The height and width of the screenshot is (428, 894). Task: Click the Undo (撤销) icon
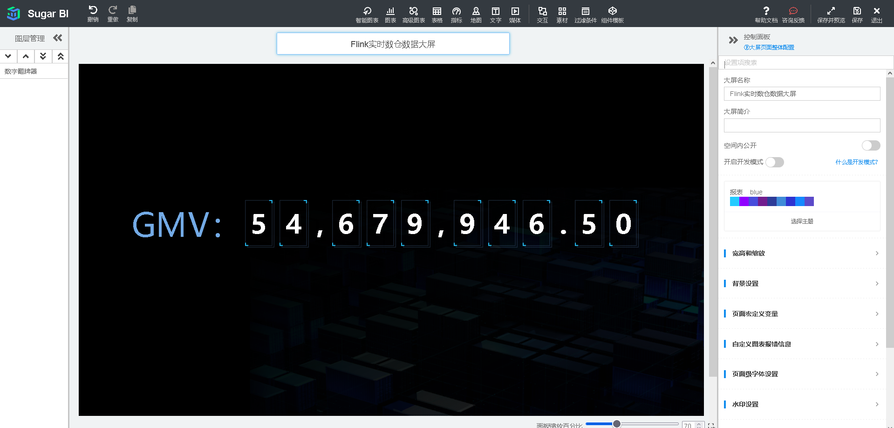(x=93, y=14)
